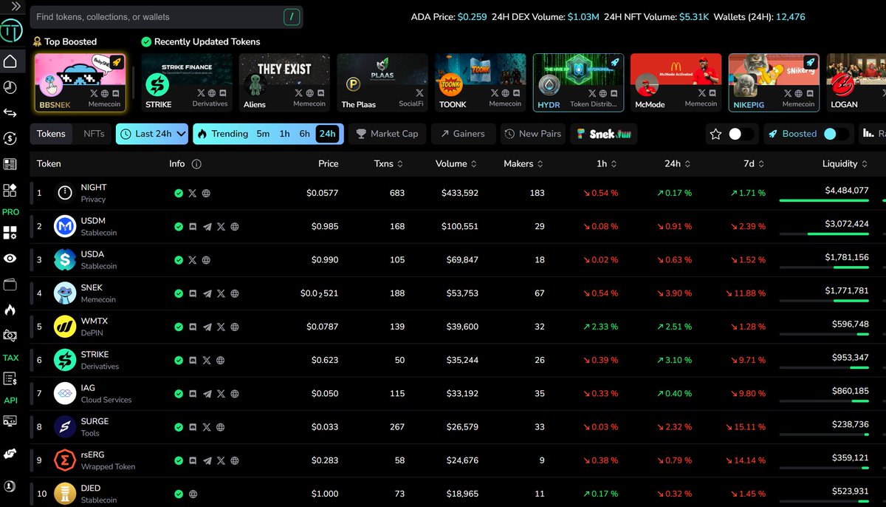Select the 1h trending interval
The height and width of the screenshot is (507, 886).
[x=284, y=134]
